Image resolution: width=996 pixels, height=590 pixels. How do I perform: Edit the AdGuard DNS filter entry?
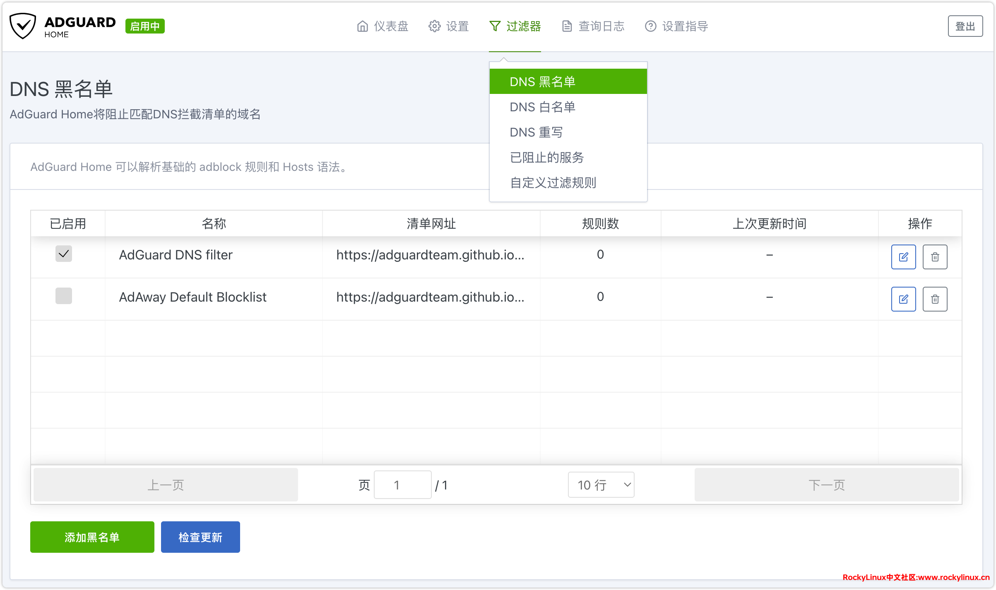pos(903,257)
